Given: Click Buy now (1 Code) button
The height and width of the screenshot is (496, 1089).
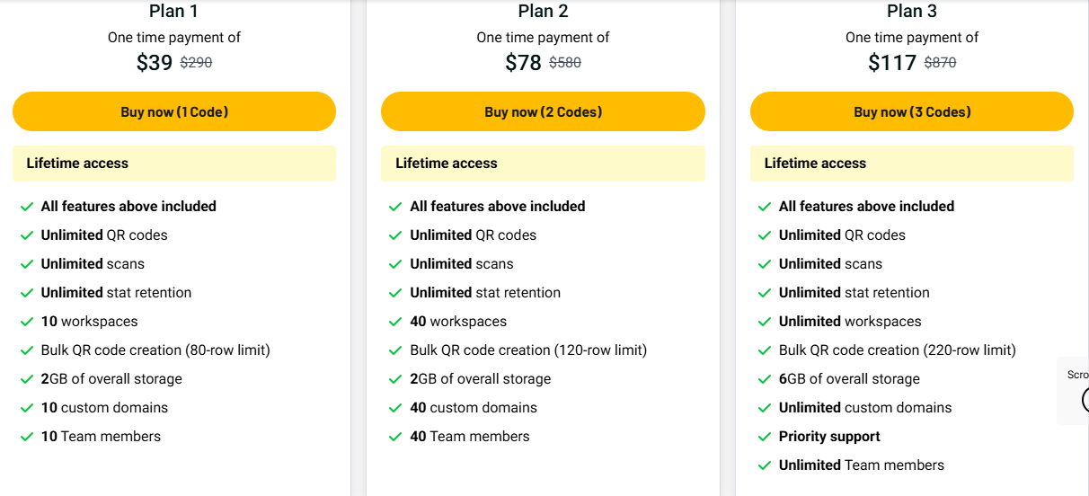Looking at the screenshot, I should [x=174, y=112].
